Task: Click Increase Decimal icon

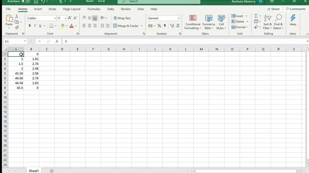Action: [172, 25]
